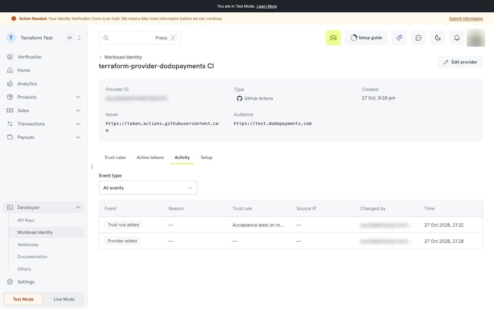This screenshot has height=309, width=494.
Task: Open the AI sparkle assistant icon
Action: [x=399, y=38]
